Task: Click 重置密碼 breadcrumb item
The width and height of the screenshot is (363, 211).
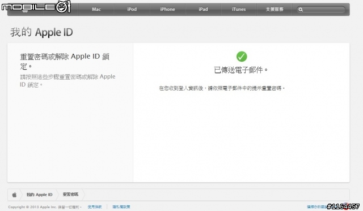Action: pyautogui.click(x=70, y=195)
